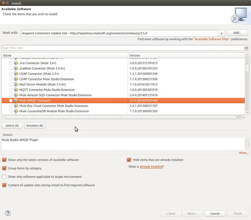
Task: Check the LDAP Connector (Mule 3.5+) checkbox
Action: pos(11,74)
